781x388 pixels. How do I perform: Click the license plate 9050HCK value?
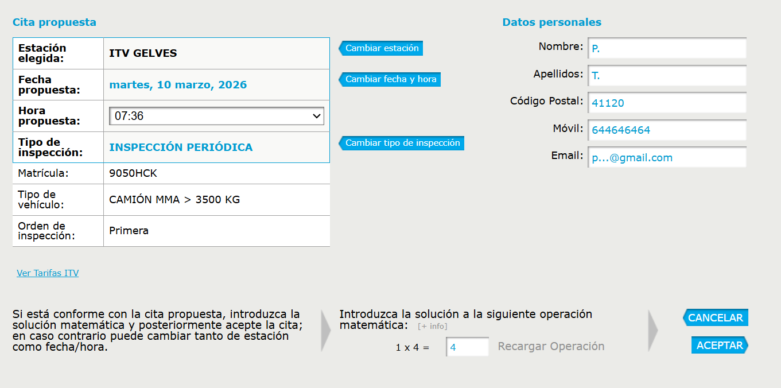pyautogui.click(x=133, y=173)
